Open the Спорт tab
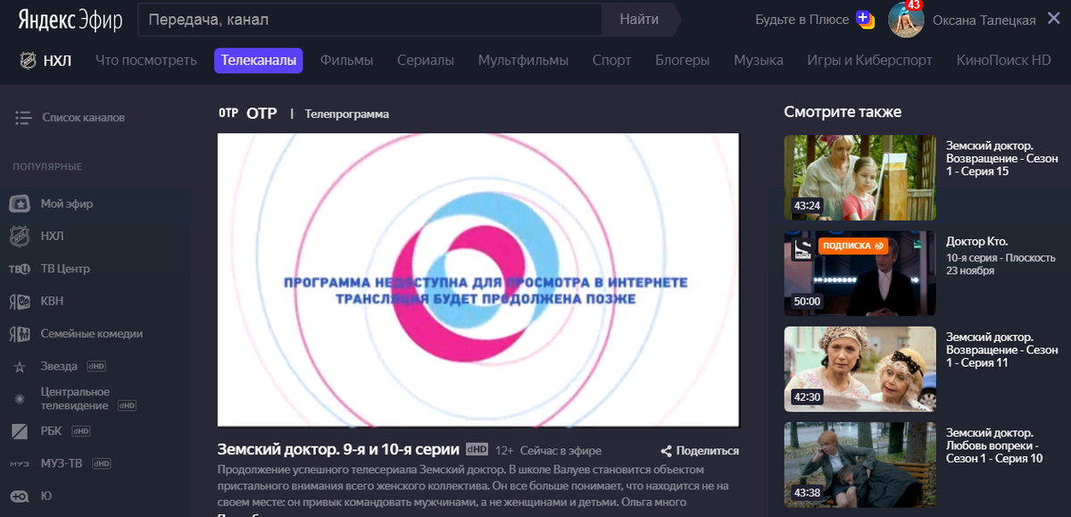 tap(611, 61)
